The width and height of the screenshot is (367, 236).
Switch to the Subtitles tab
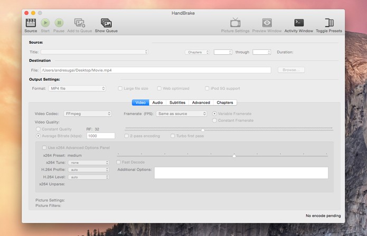coord(177,102)
